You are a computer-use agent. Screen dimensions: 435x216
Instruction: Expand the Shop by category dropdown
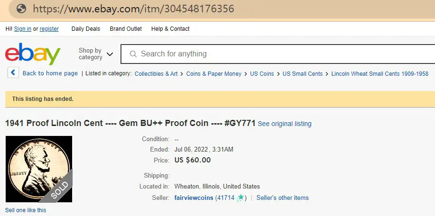96,54
